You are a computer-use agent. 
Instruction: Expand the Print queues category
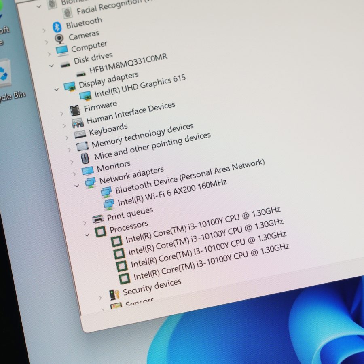tap(85, 223)
